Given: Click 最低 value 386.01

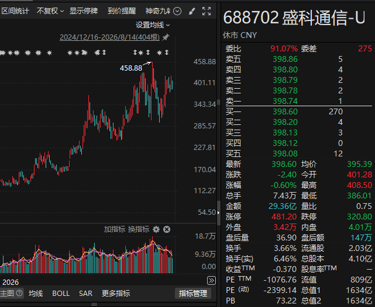Looking at the screenshot, I should 359,196.
